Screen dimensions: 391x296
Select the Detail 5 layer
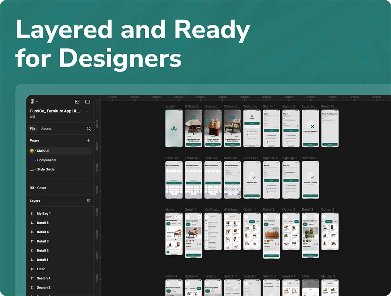tap(42, 223)
